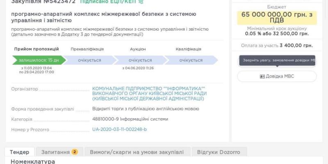The width and height of the screenshot is (328, 164).
Task: Open Вимоги/скарги на умови закупівлі tab
Action: click(137, 152)
